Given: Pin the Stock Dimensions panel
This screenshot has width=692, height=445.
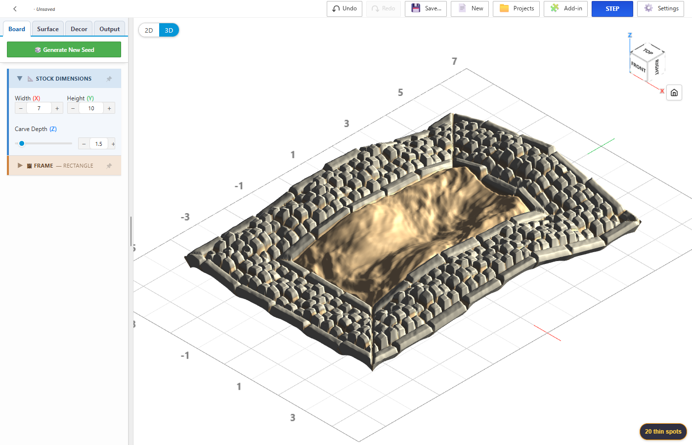Looking at the screenshot, I should tap(109, 79).
